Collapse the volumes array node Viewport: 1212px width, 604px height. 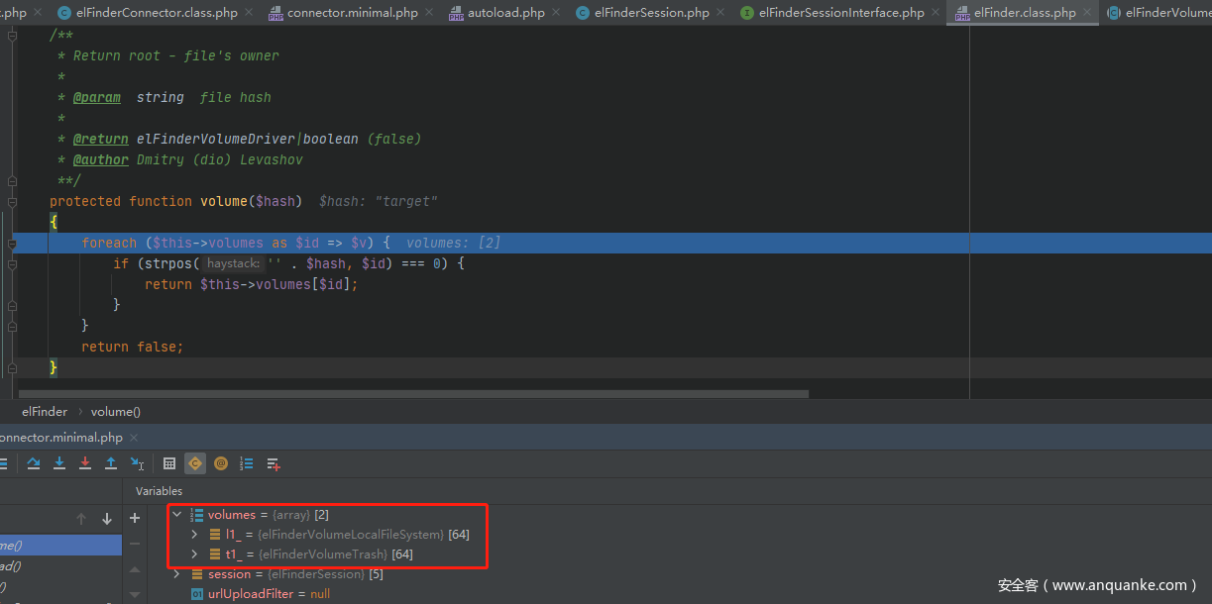[177, 515]
